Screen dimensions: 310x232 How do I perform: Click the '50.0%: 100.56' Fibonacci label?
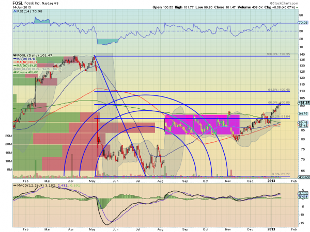point(279,103)
